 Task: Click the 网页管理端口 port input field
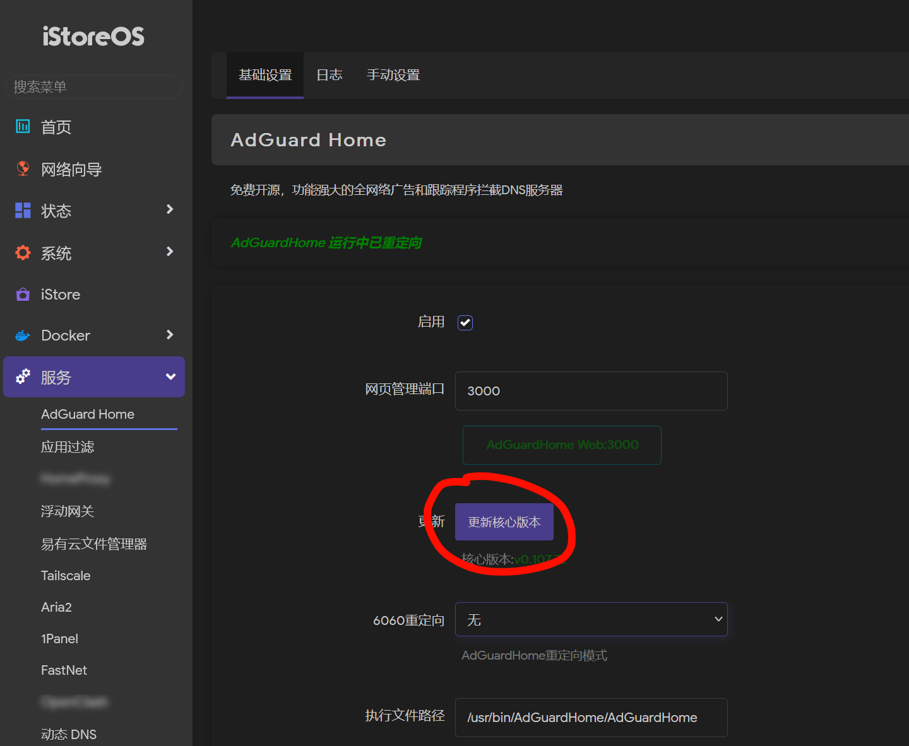point(591,391)
